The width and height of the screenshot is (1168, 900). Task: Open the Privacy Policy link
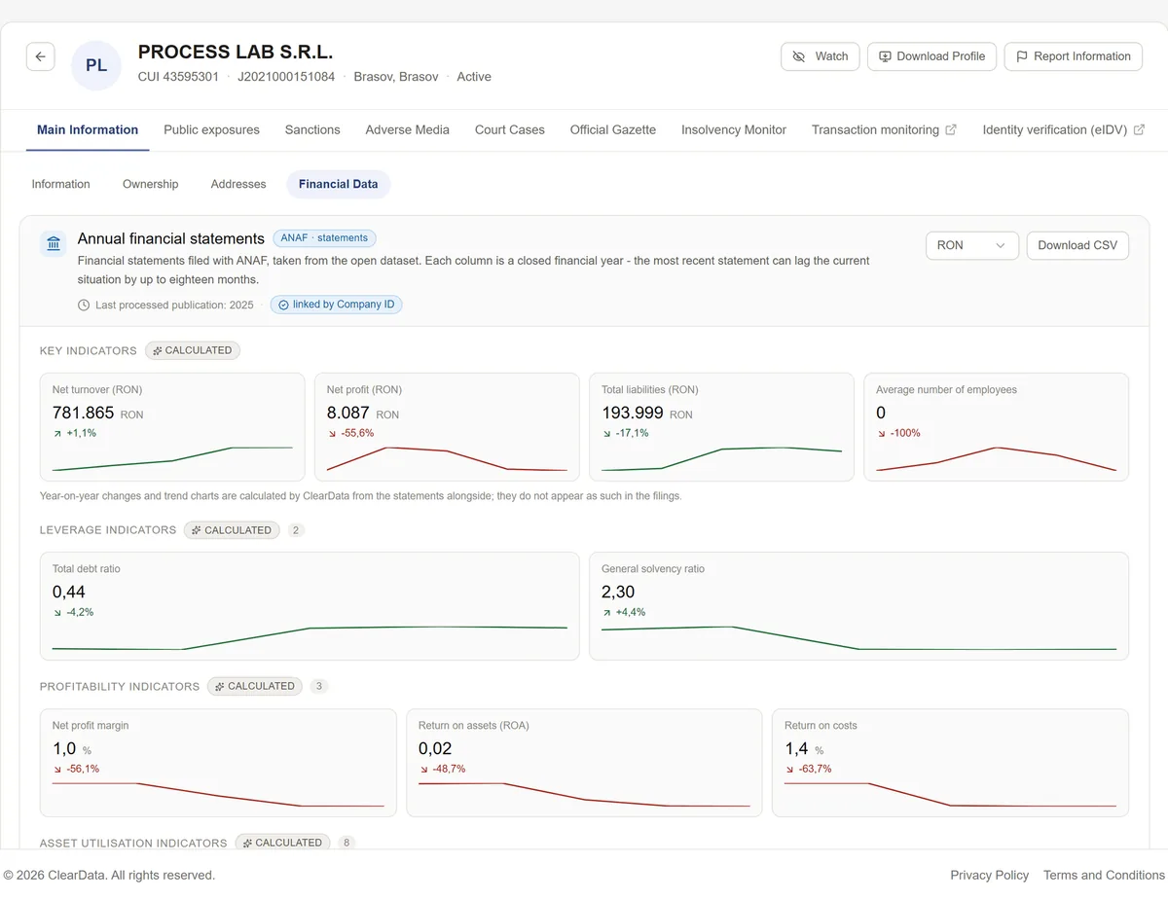click(989, 875)
